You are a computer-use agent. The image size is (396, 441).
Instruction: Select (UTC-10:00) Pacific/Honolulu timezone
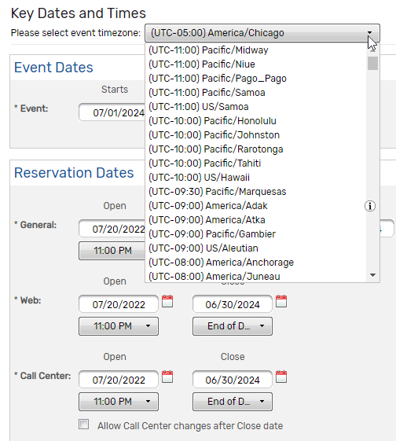click(x=256, y=121)
